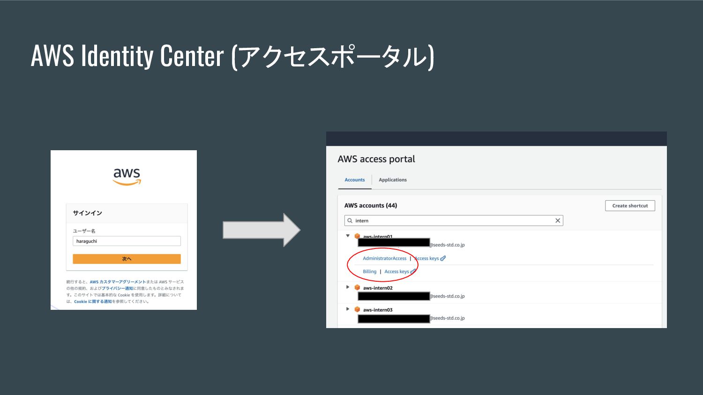Click the aws-intern01 orange account icon
The height and width of the screenshot is (395, 703).
[x=357, y=236]
